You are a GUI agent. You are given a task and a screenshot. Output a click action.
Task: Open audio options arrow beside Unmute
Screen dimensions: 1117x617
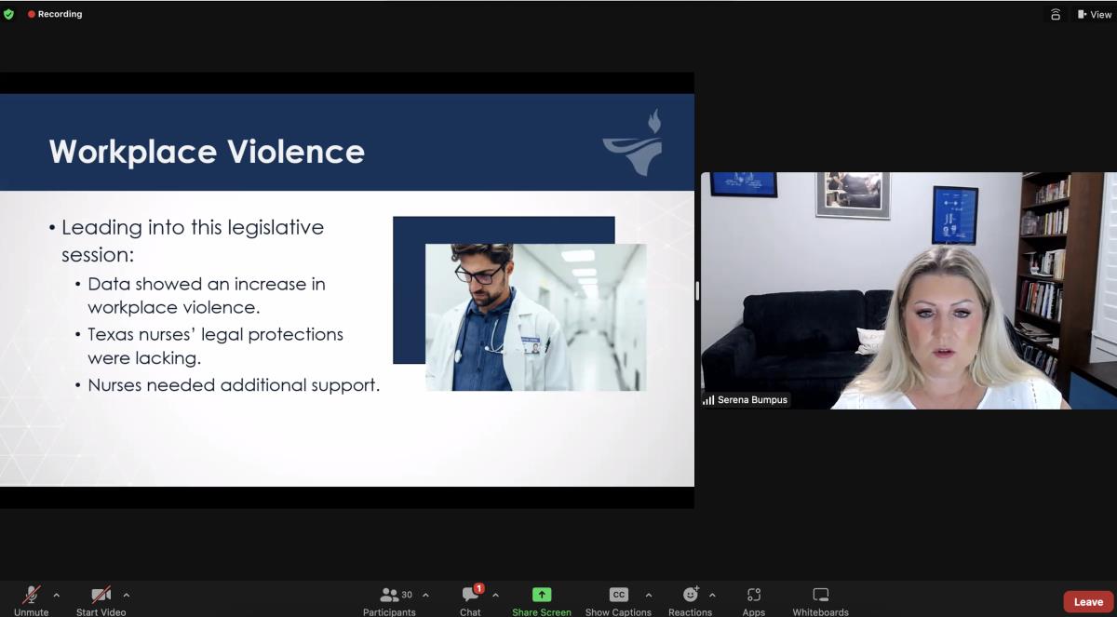[57, 595]
